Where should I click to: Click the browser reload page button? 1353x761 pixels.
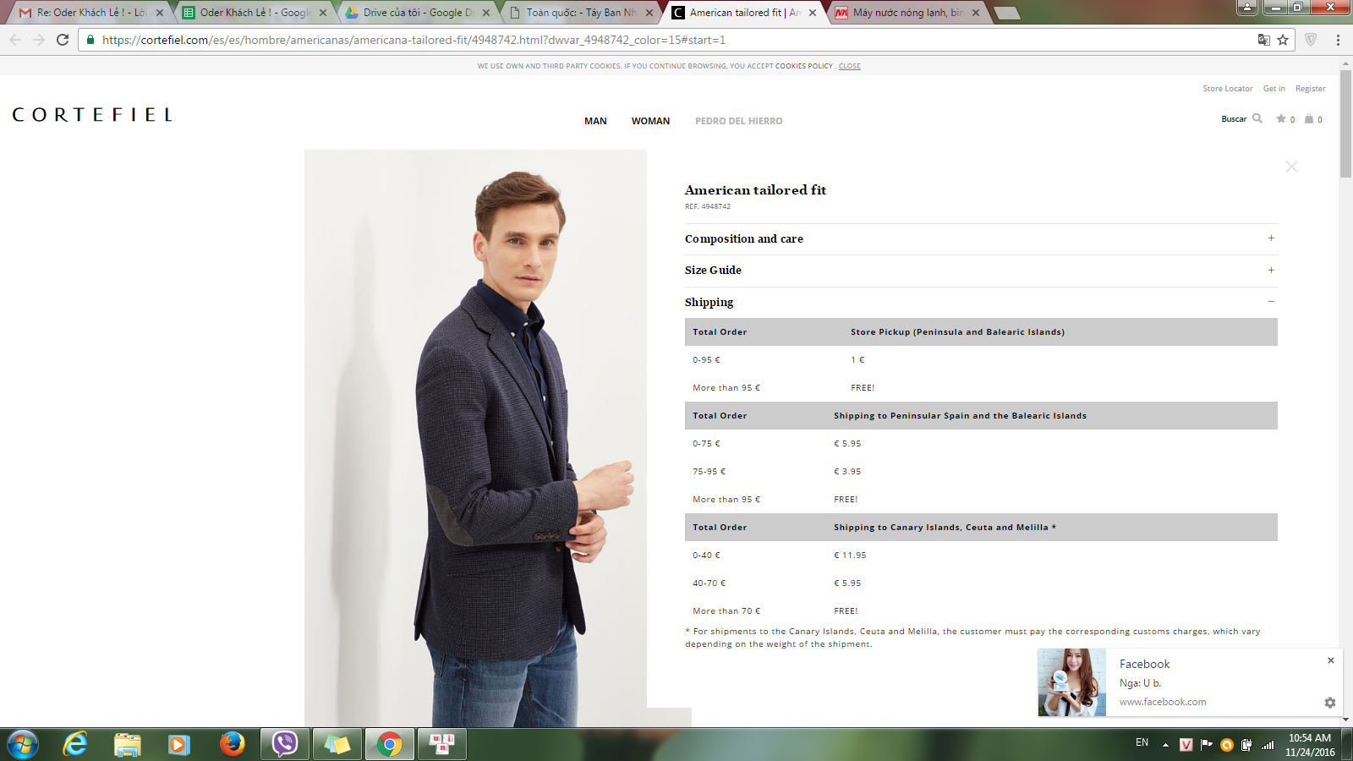(63, 40)
